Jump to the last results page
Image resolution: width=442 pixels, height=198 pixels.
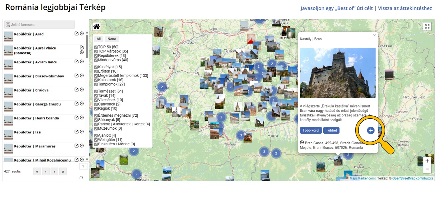(x=63, y=171)
